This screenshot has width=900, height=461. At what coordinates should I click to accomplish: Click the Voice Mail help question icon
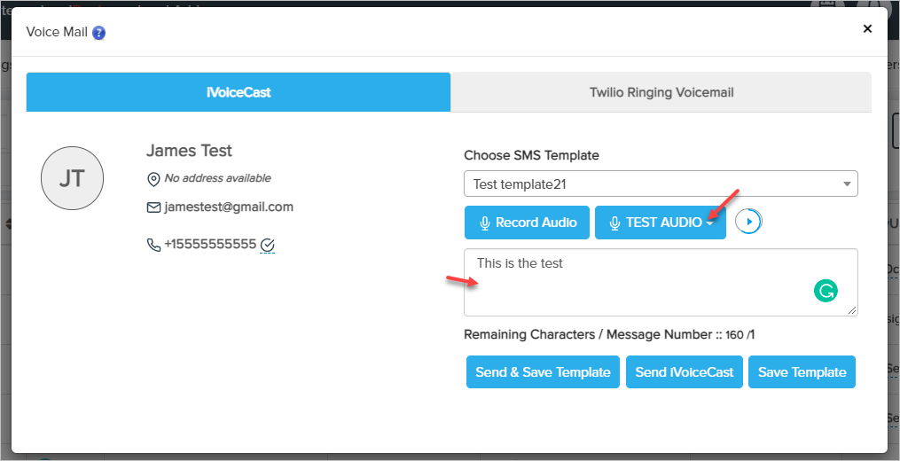[99, 33]
